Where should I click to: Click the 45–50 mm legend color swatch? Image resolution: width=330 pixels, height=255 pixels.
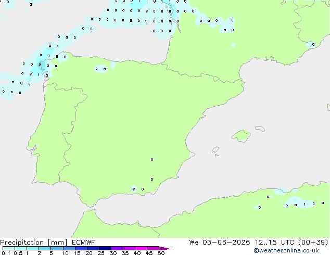pyautogui.click(x=153, y=248)
